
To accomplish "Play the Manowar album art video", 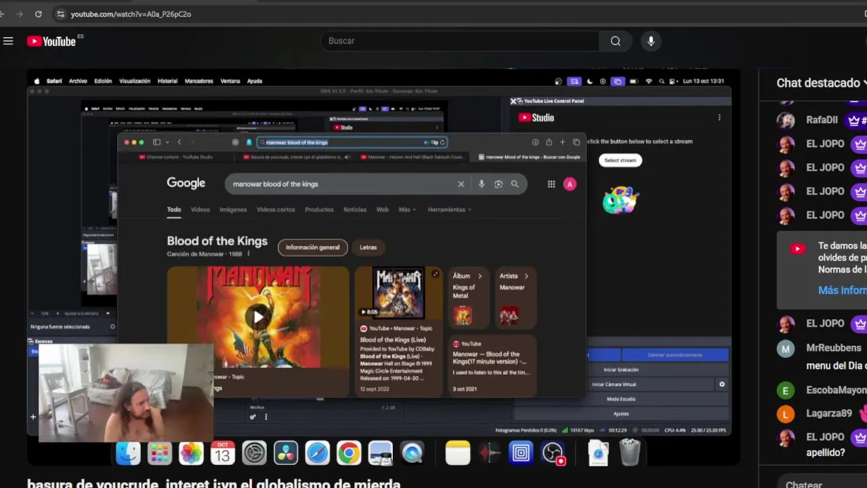I will tap(258, 317).
